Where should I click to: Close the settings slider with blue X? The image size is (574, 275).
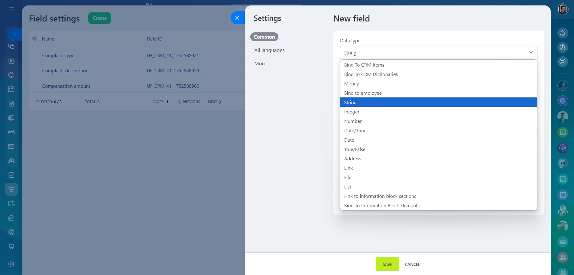click(237, 18)
